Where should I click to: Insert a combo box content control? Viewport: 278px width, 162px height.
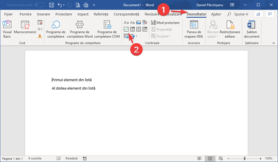(x=132, y=29)
